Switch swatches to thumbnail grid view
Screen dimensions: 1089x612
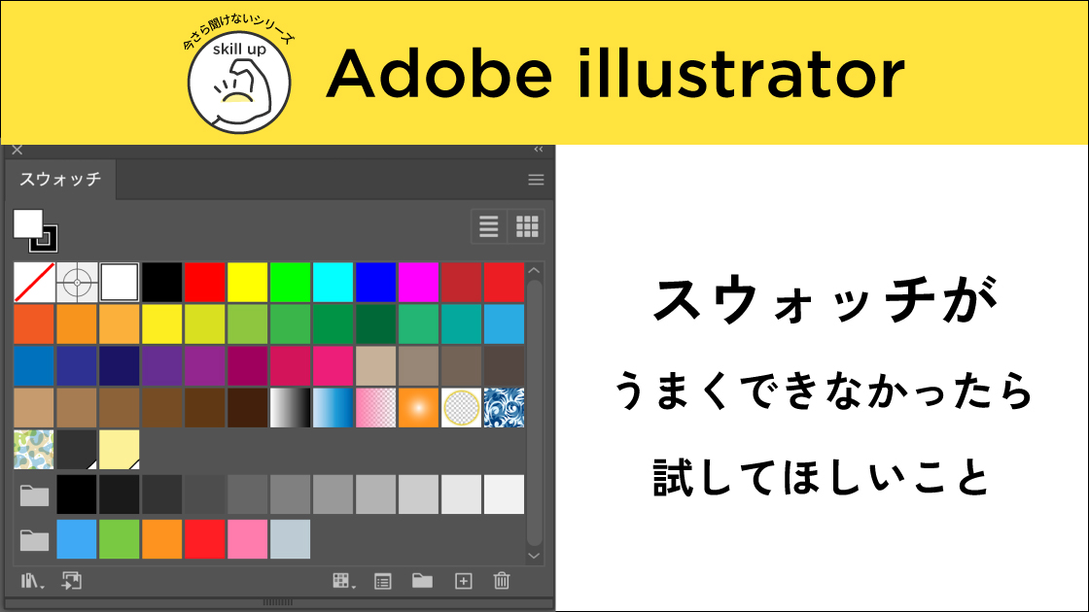point(527,226)
